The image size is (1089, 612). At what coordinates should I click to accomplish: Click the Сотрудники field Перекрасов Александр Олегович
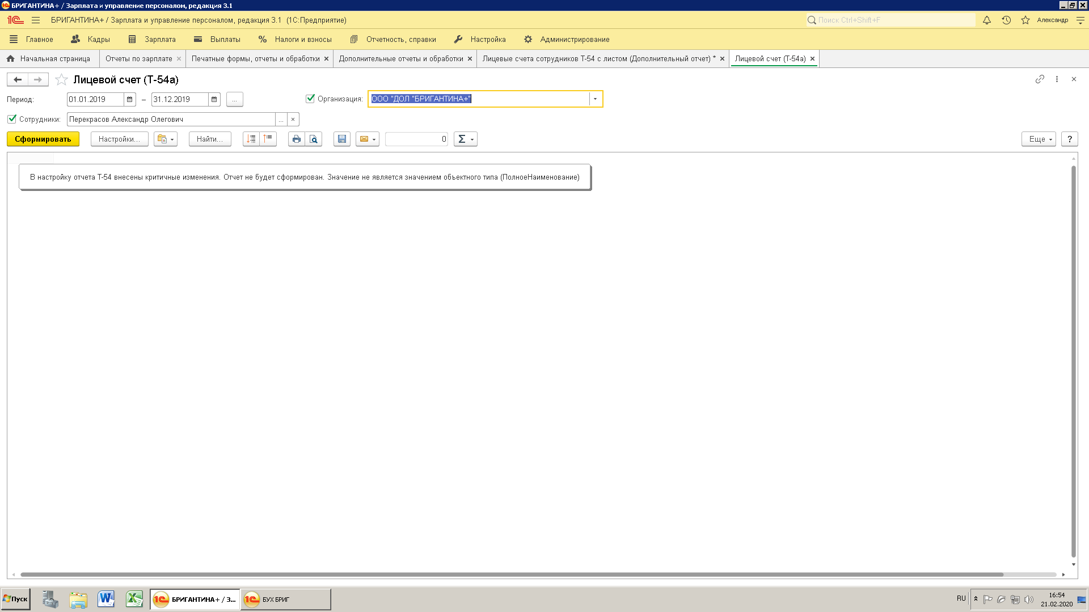[171, 120]
